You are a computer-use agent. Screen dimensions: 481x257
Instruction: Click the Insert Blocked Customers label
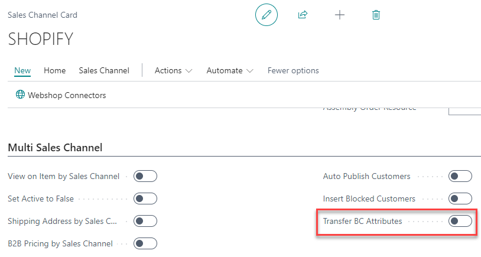click(369, 199)
